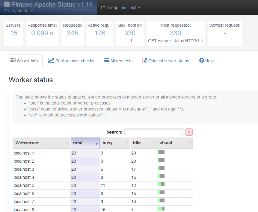This screenshot has width=258, height=212.
Task: Open the Help tab
Action: click(x=206, y=61)
